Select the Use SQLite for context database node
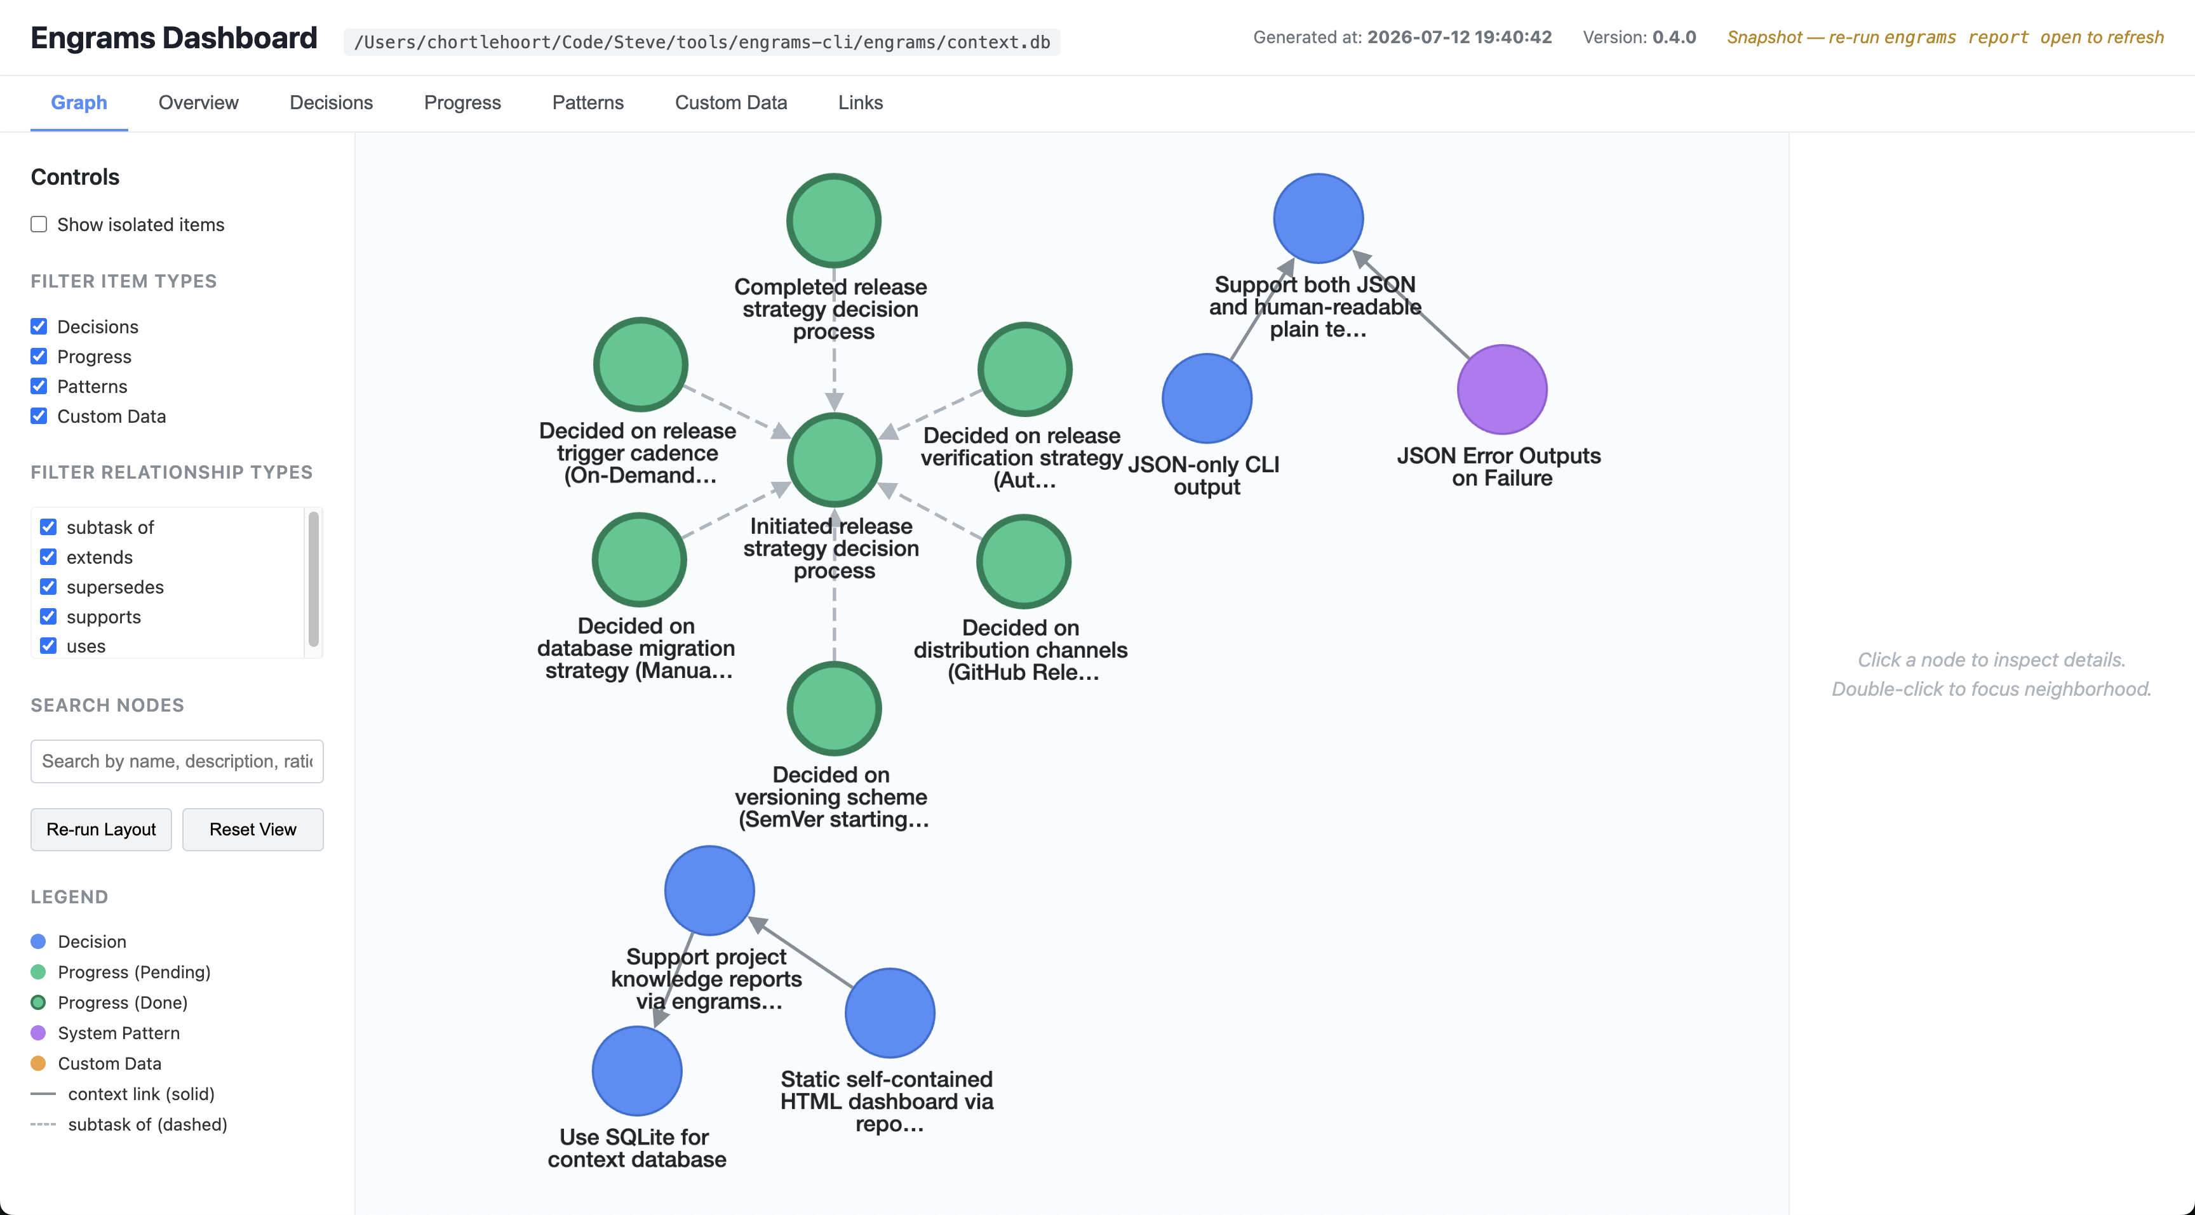 pos(636,1070)
